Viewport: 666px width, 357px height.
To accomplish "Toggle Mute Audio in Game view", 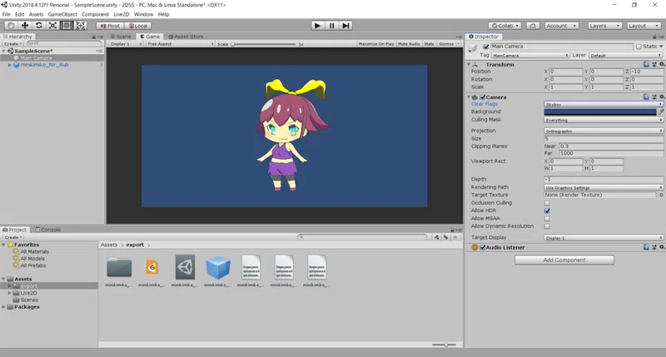I will 409,44.
